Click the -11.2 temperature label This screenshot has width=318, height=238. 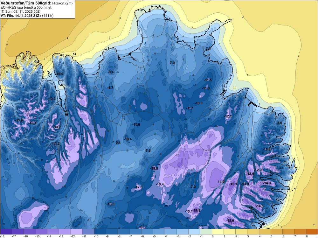pos(56,143)
